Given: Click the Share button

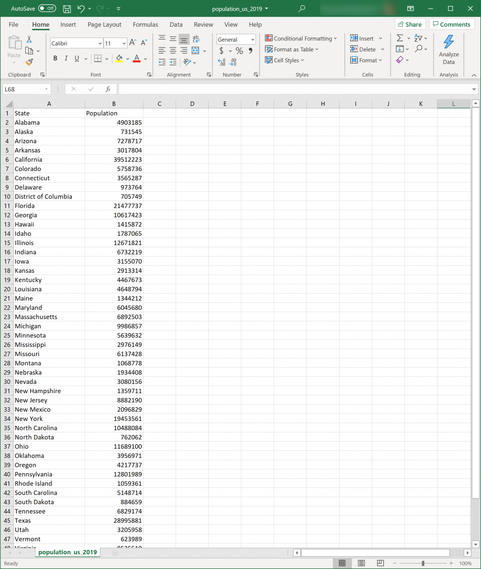Looking at the screenshot, I should pyautogui.click(x=410, y=24).
